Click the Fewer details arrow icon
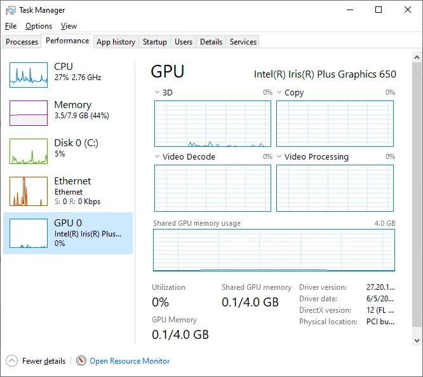Screen dimensions: 423x377 pos(12,361)
